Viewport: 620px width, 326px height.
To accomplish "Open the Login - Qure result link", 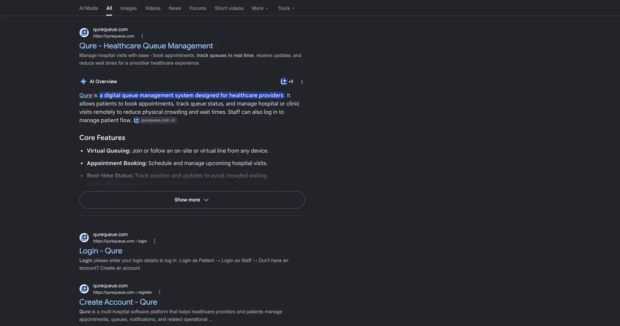I will pyautogui.click(x=101, y=251).
